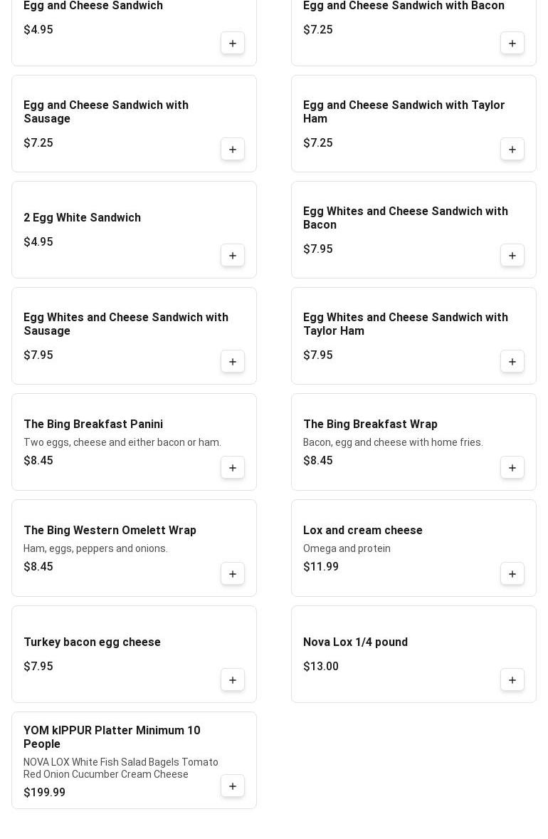548x839 pixels.
Task: Add 2 Egg White Sandwich to order
Action: [233, 256]
